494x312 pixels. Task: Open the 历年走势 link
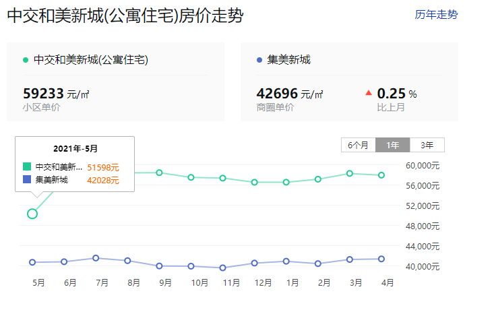pyautogui.click(x=436, y=15)
